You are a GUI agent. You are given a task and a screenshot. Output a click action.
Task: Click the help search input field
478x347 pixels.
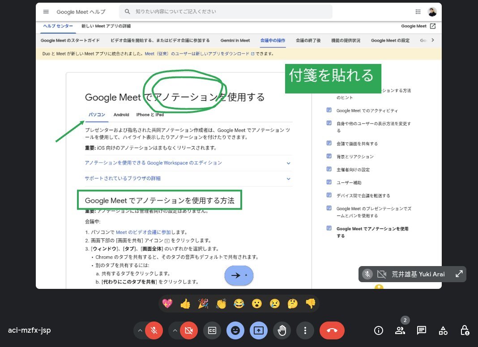[226, 12]
